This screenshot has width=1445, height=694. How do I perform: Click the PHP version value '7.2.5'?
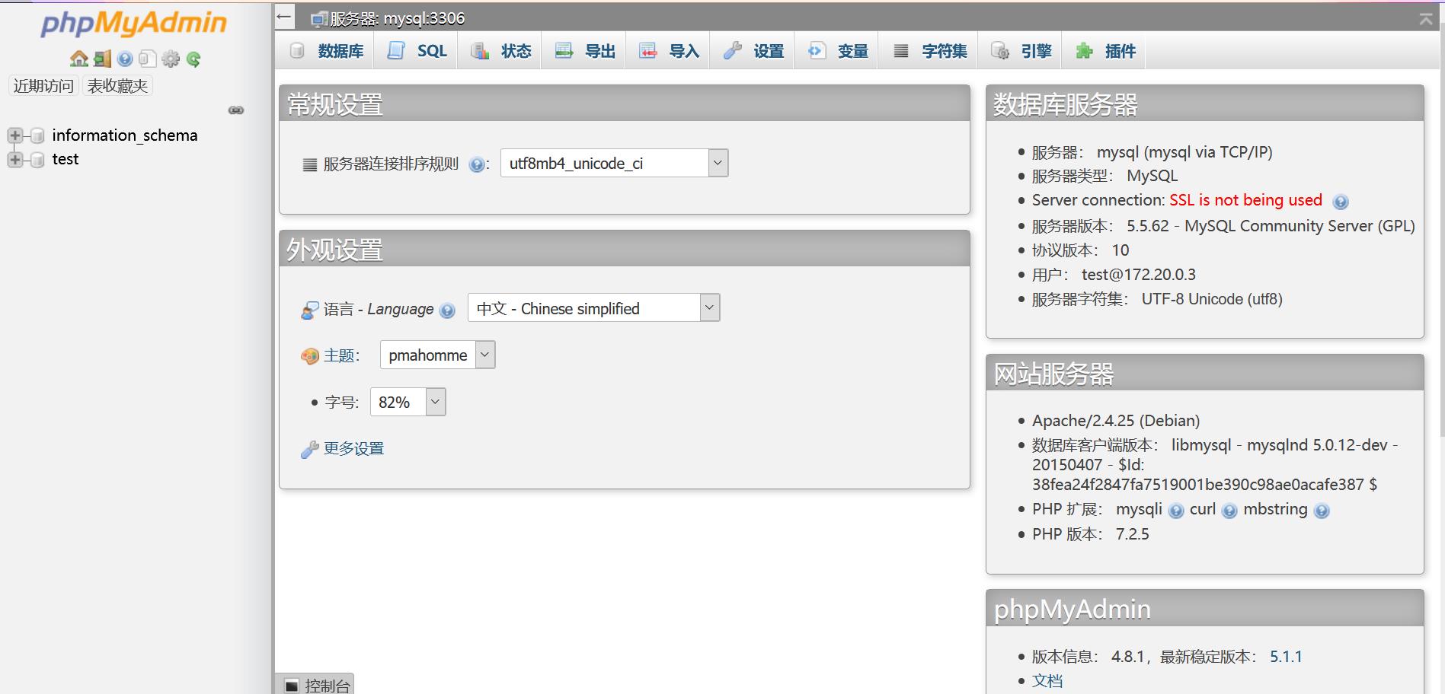click(1133, 534)
